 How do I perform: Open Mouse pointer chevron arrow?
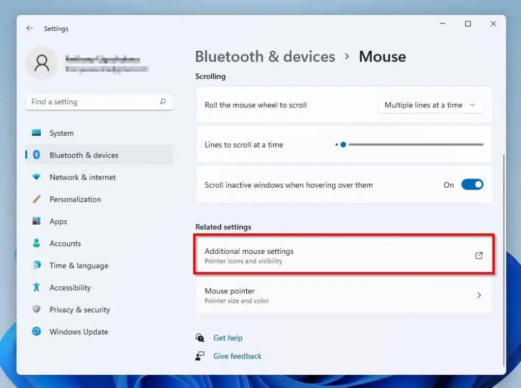(x=479, y=295)
